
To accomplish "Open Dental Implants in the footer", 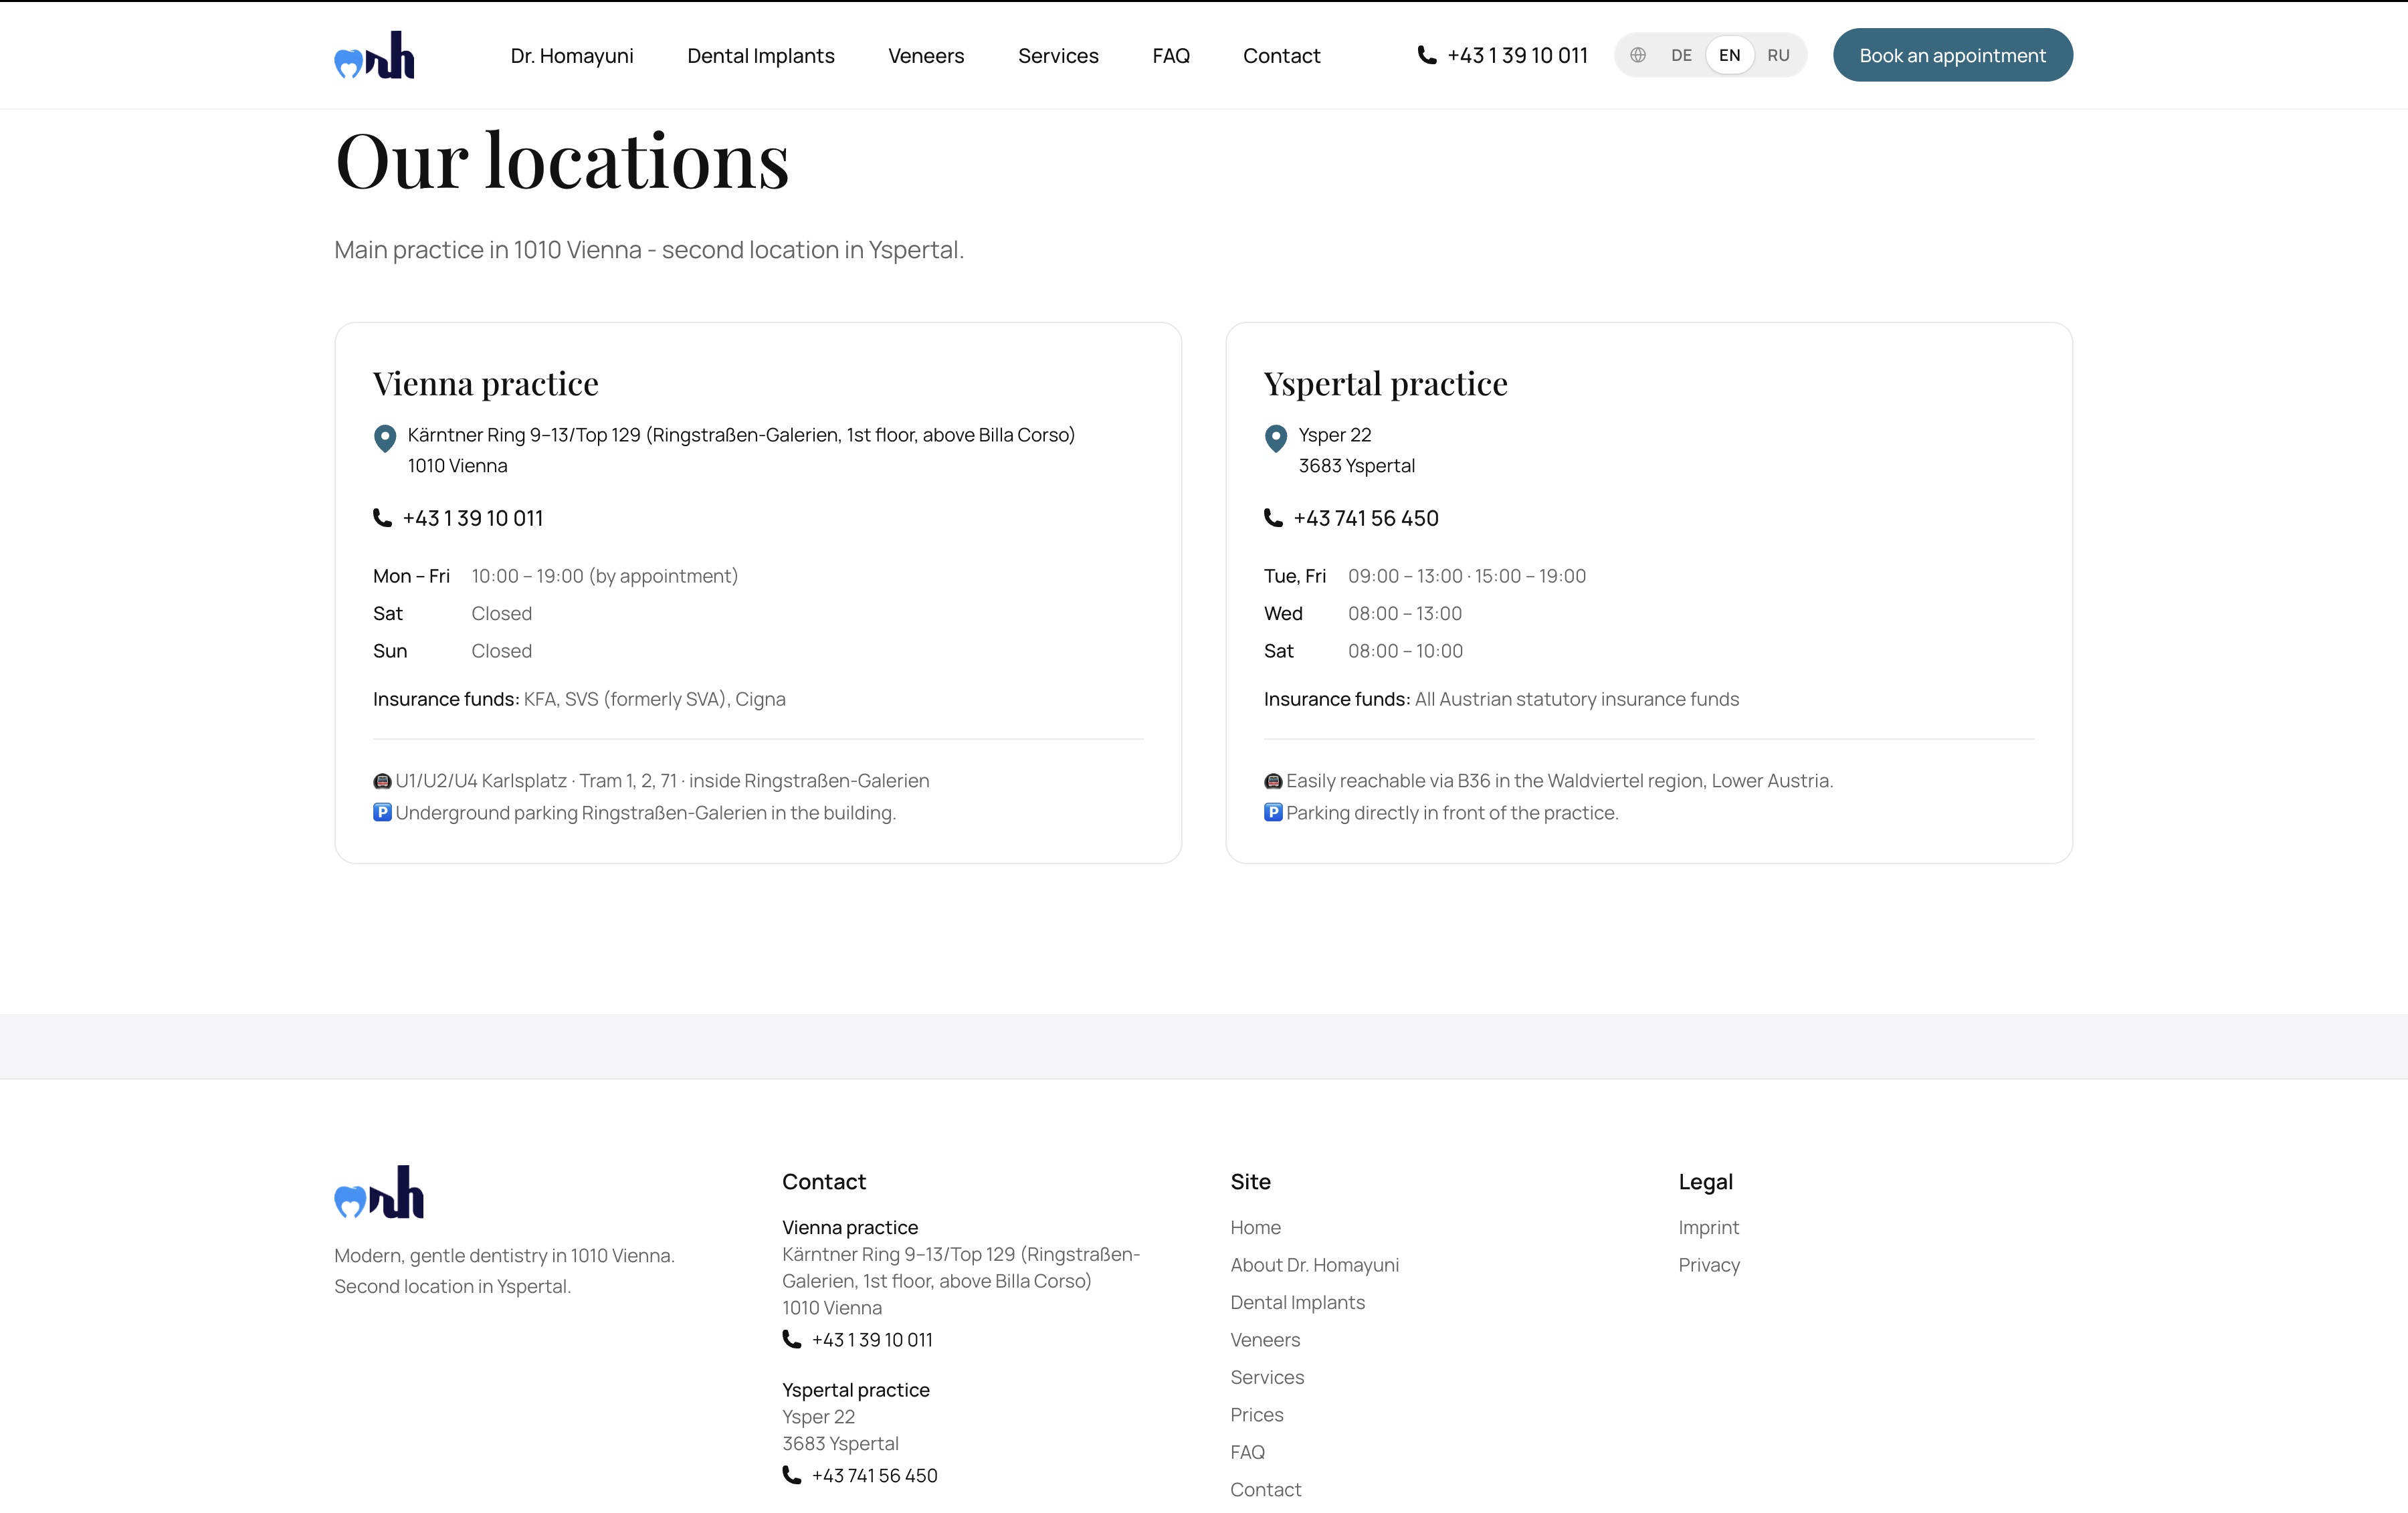I will coord(1298,1302).
